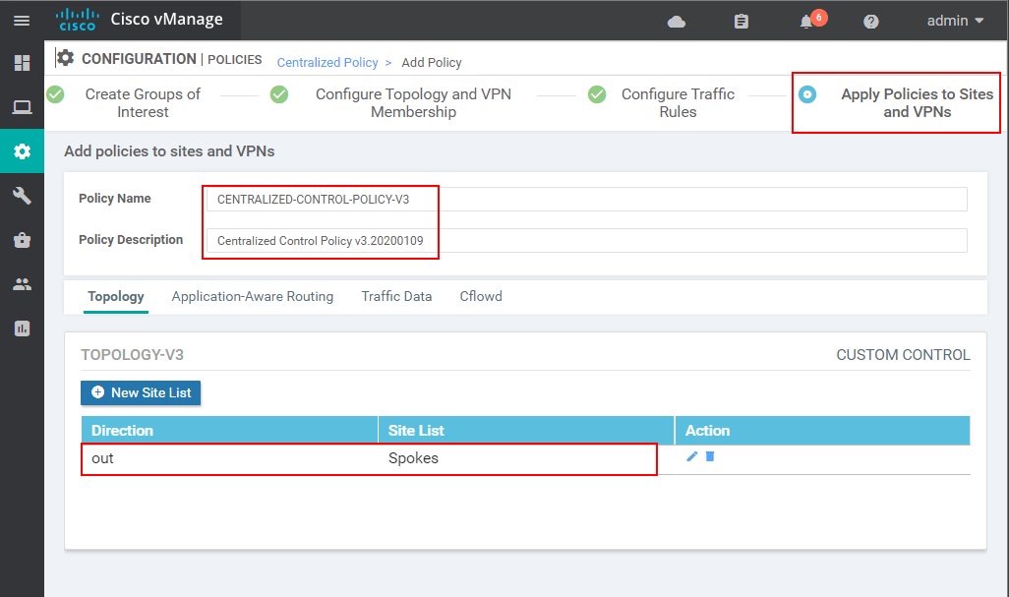This screenshot has height=597, width=1009.
Task: Open the Maintenance section from the sidebar
Action: pos(22,239)
